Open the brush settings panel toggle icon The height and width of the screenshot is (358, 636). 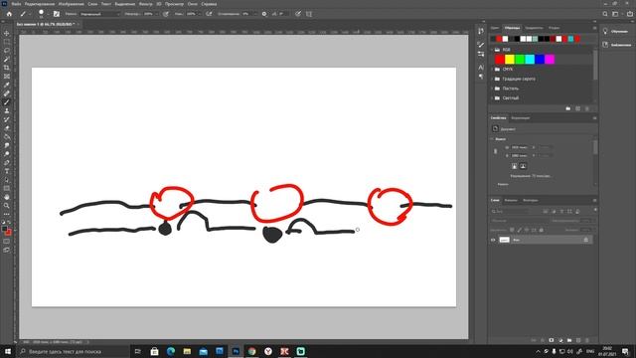[57, 14]
